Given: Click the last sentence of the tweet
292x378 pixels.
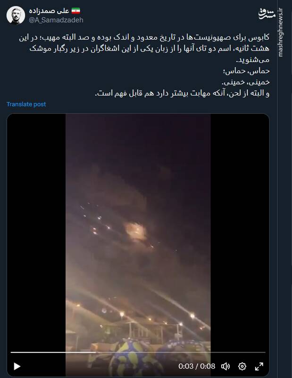Looking at the screenshot, I should click(182, 93).
